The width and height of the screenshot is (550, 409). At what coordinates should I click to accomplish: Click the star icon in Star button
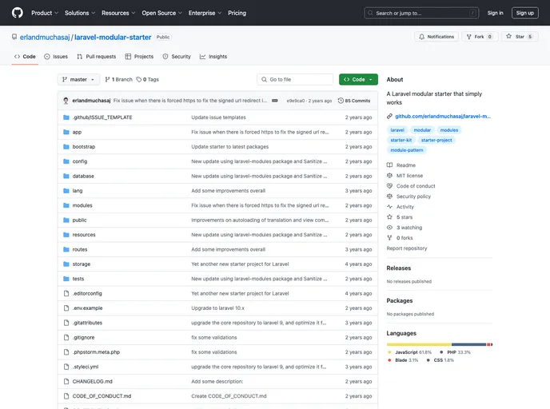[x=508, y=36]
